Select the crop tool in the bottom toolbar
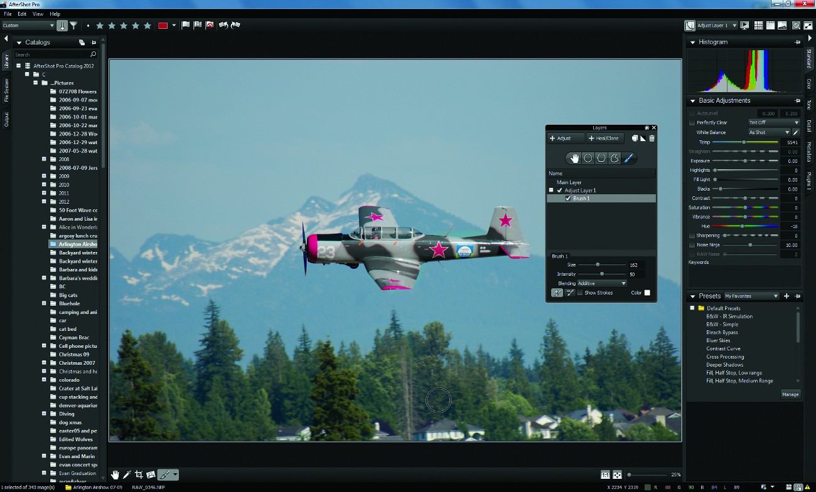This screenshot has width=816, height=492. (139, 475)
